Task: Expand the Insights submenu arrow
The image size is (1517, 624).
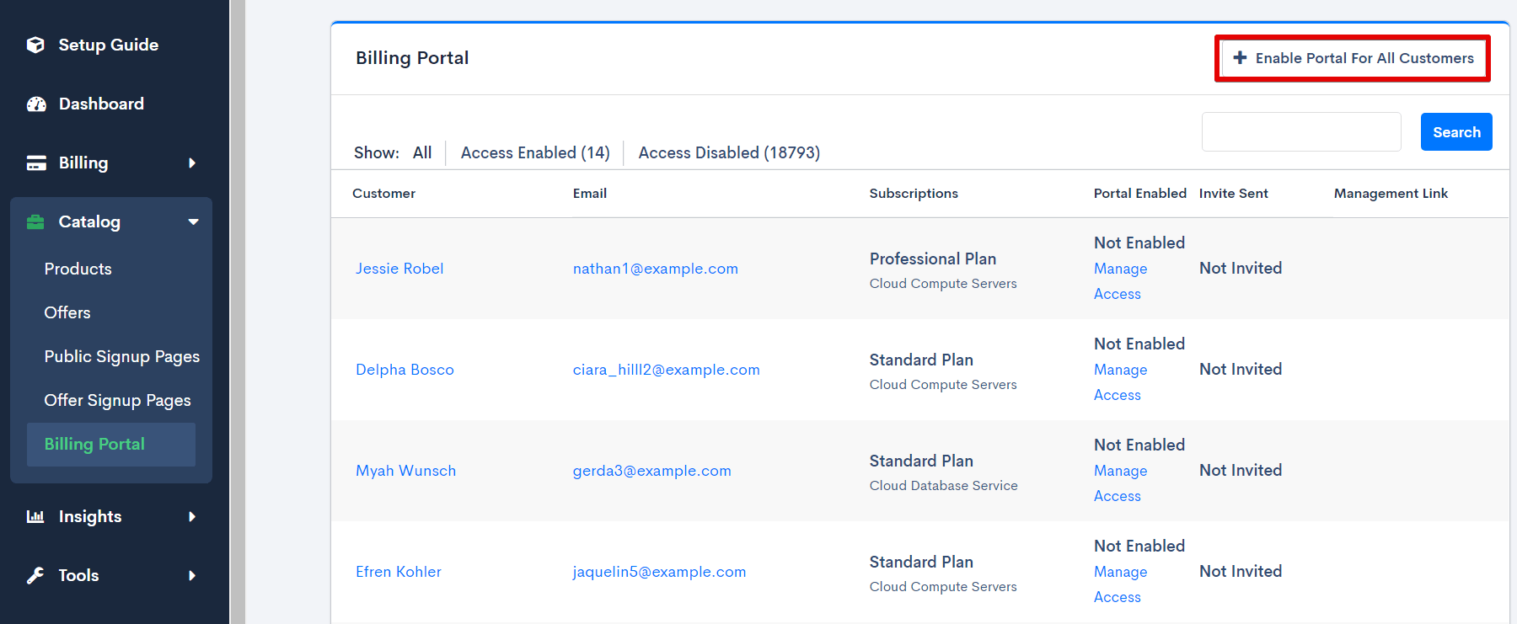Action: pyautogui.click(x=192, y=516)
